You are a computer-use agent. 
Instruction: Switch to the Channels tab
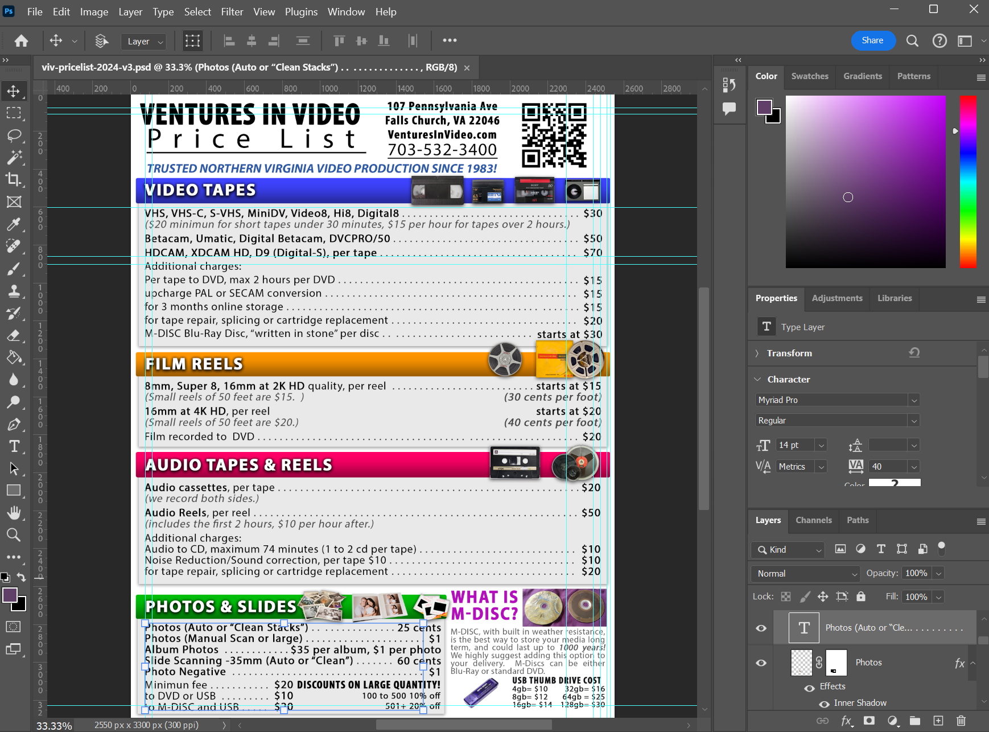pos(814,520)
